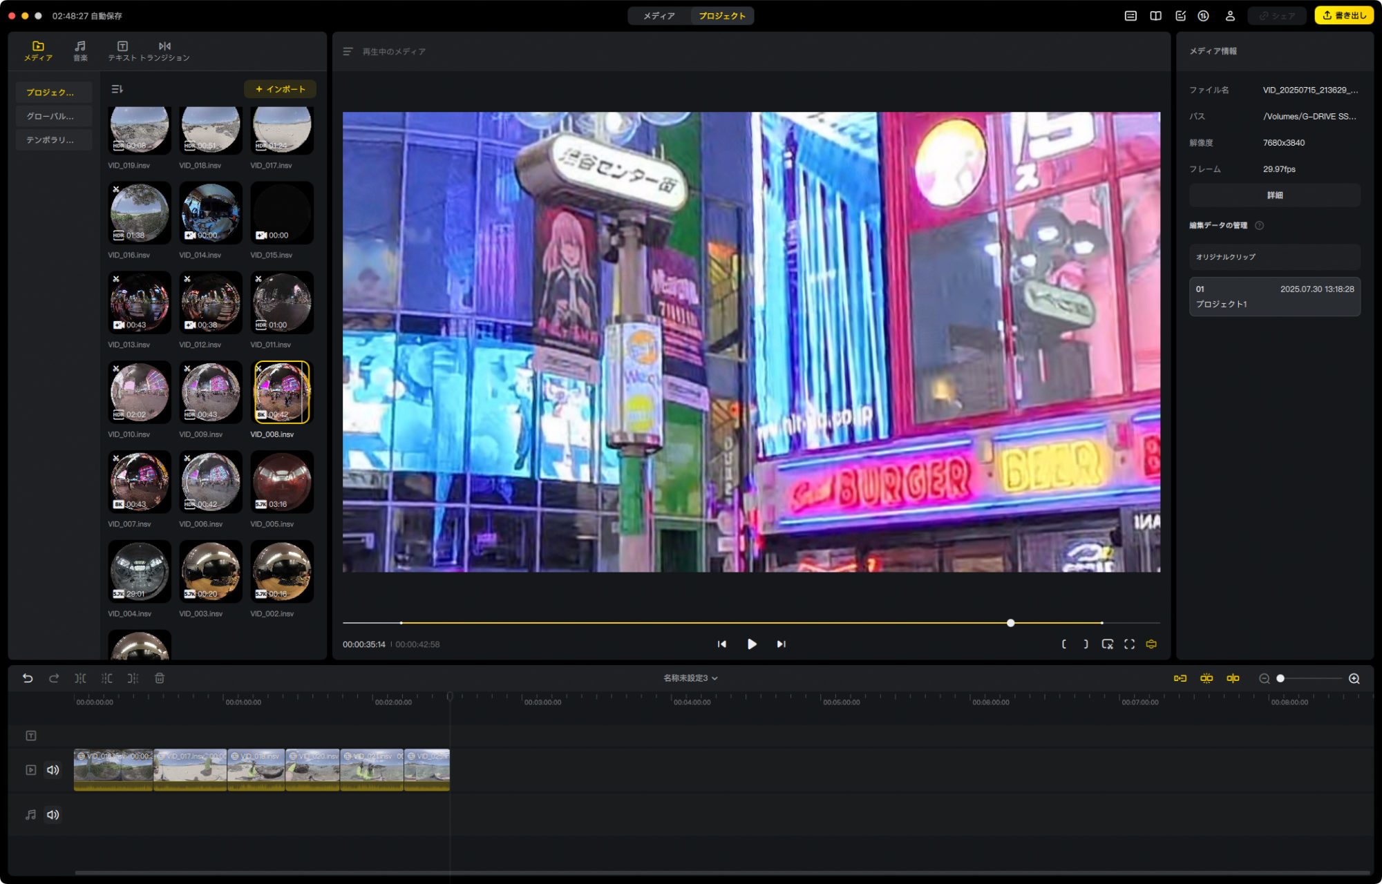Toggle the yellow reframe view icon
Viewport: 1382px width, 884px height.
(x=1151, y=644)
